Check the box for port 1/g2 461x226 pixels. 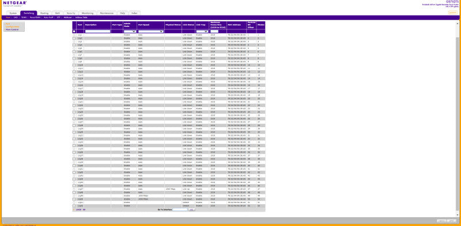pyautogui.click(x=74, y=38)
